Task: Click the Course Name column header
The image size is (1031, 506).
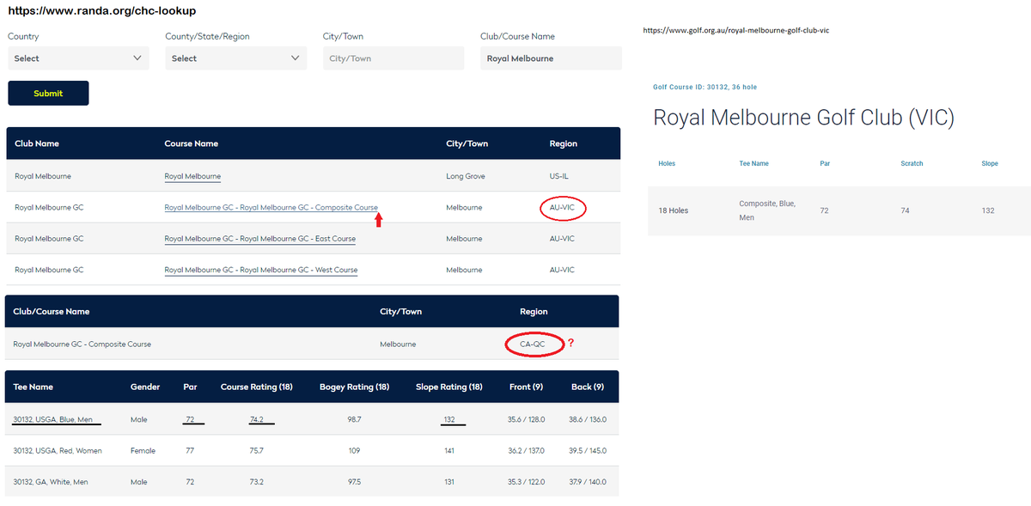Action: [x=191, y=143]
